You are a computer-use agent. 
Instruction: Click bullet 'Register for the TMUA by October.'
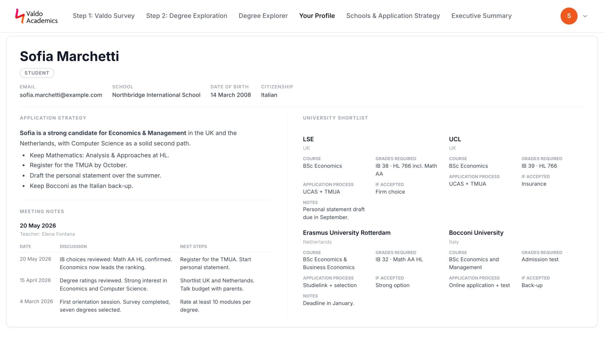(x=79, y=165)
